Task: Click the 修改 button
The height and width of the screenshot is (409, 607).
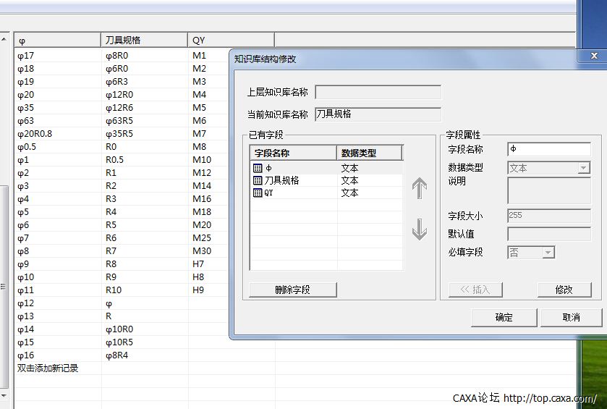Action: click(x=564, y=290)
